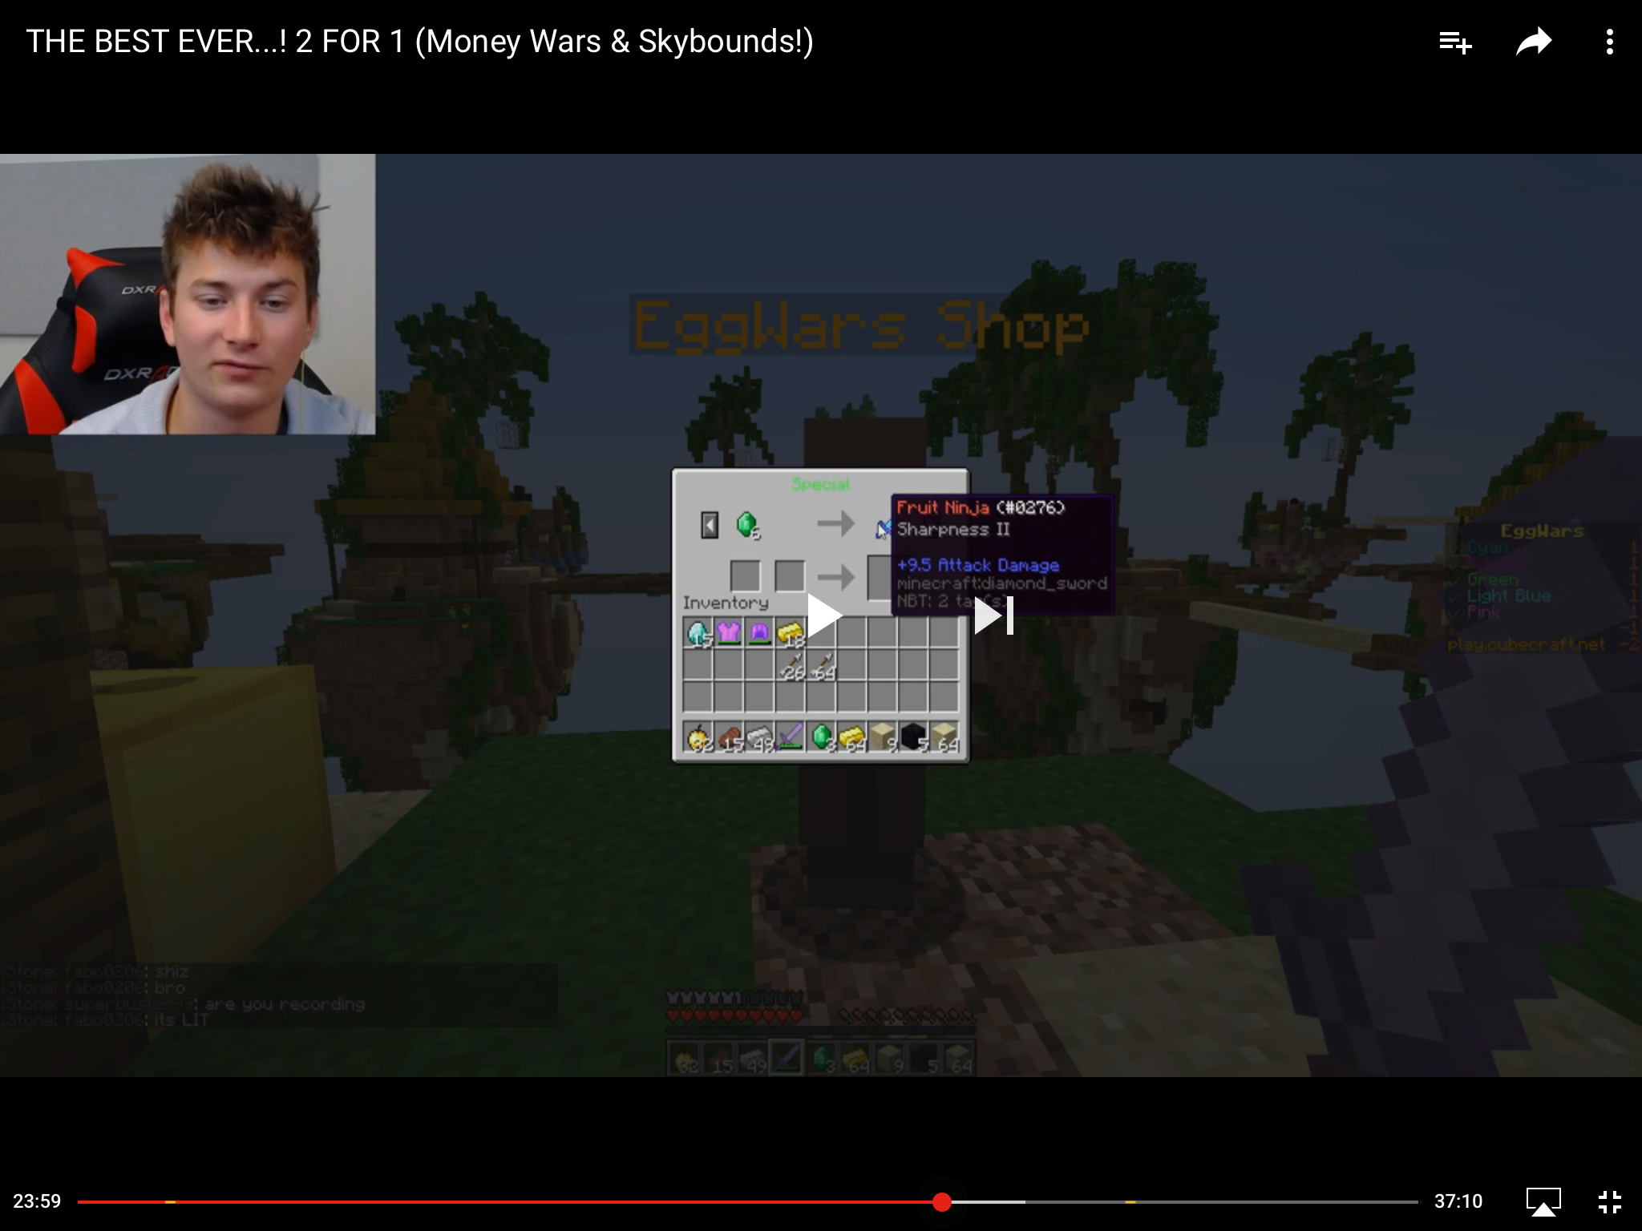
Task: Click the first yellow ad marker on the timeline
Action: click(170, 1201)
